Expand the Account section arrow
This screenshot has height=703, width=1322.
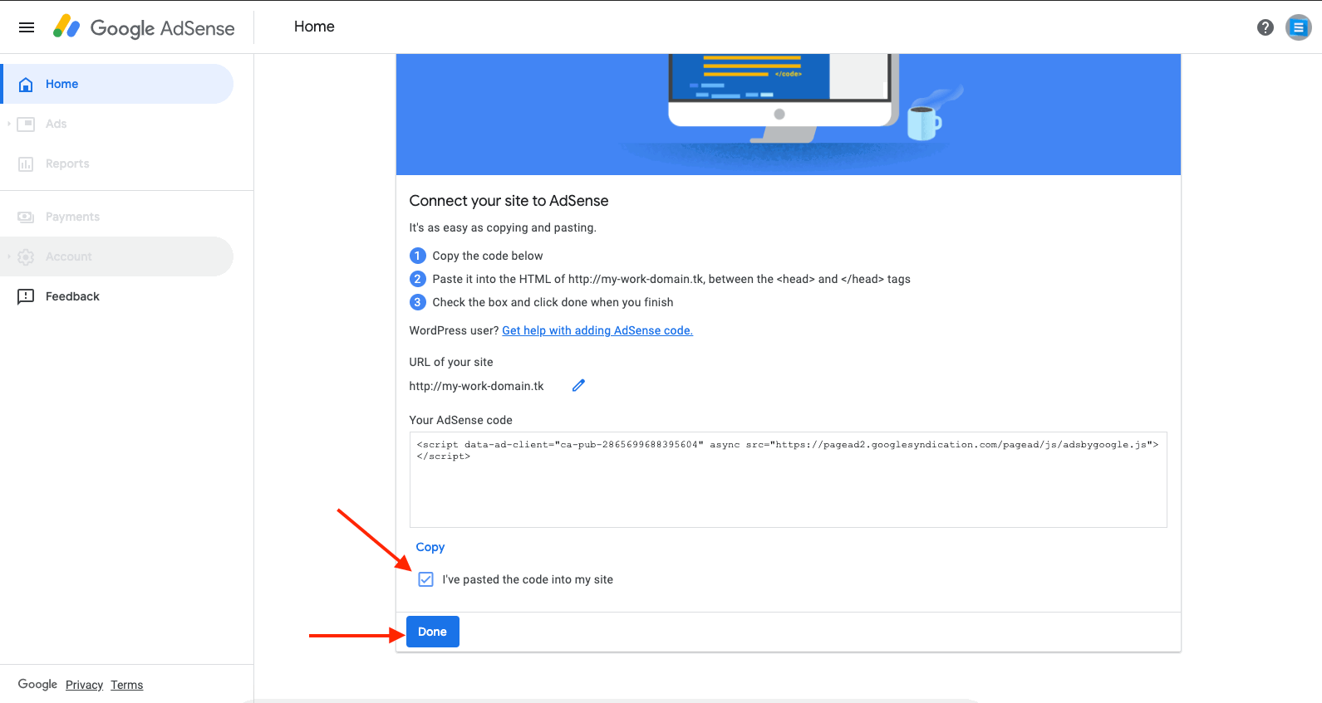coord(8,256)
